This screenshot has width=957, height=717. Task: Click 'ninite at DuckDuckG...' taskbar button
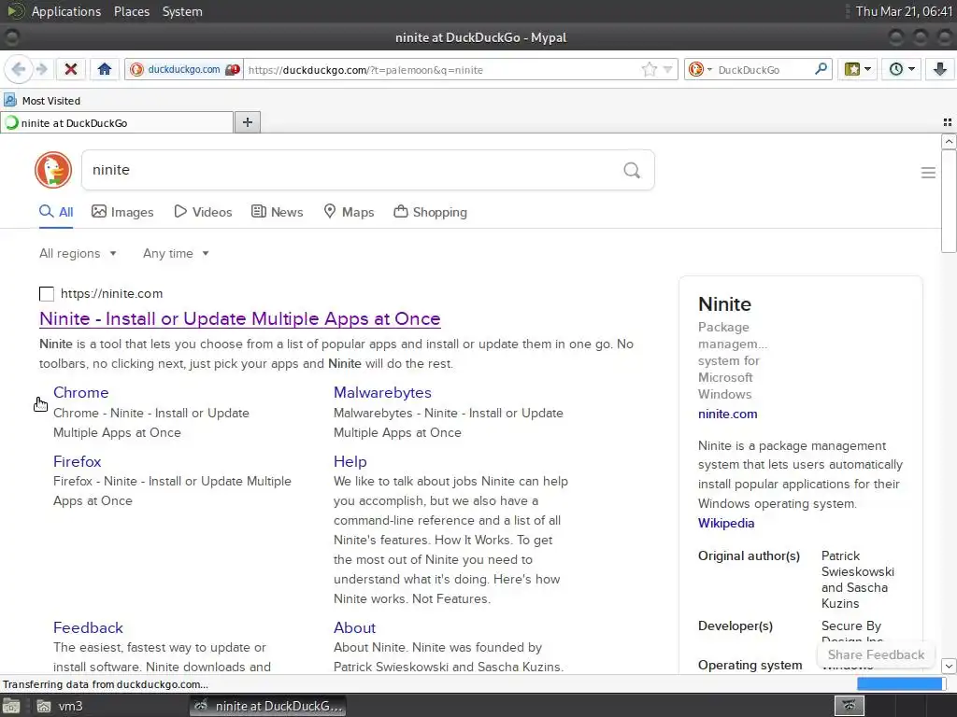[268, 706]
